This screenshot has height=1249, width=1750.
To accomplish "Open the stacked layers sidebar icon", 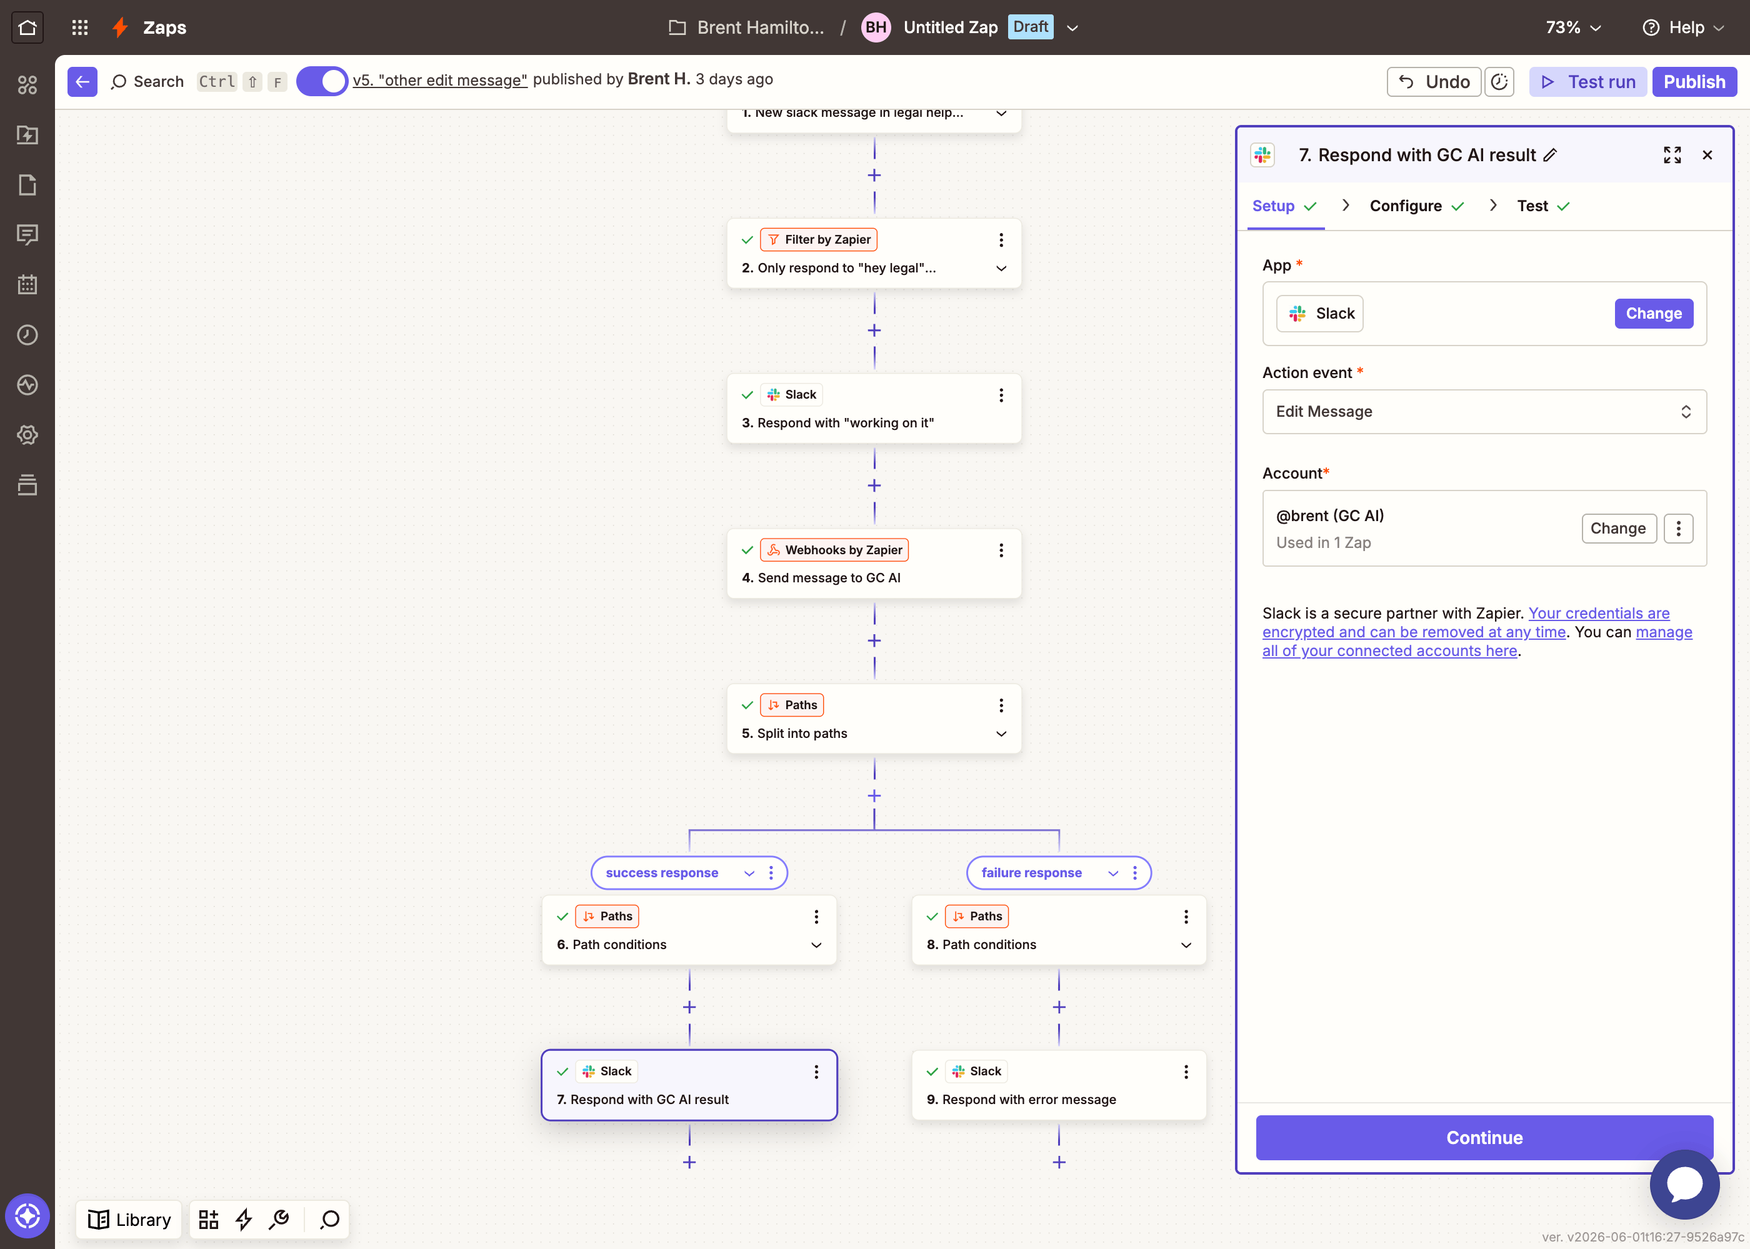I will coord(27,484).
